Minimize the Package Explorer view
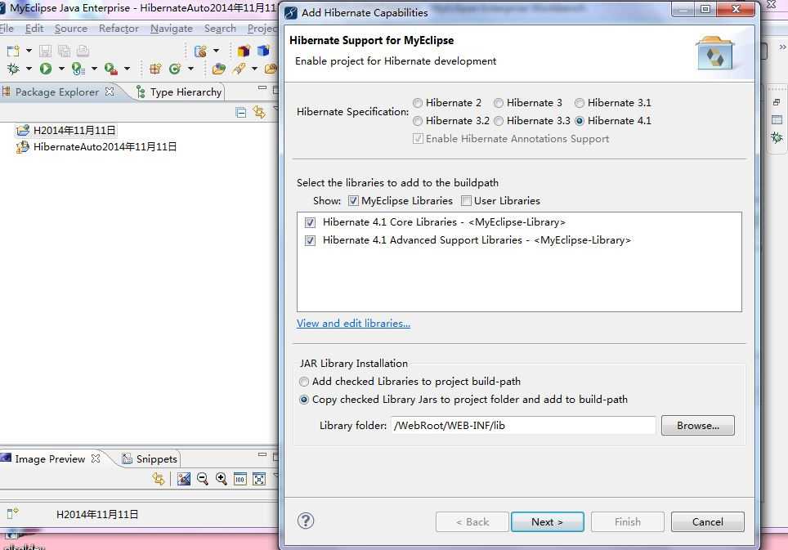Viewport: 788px width, 550px height. coord(262,88)
